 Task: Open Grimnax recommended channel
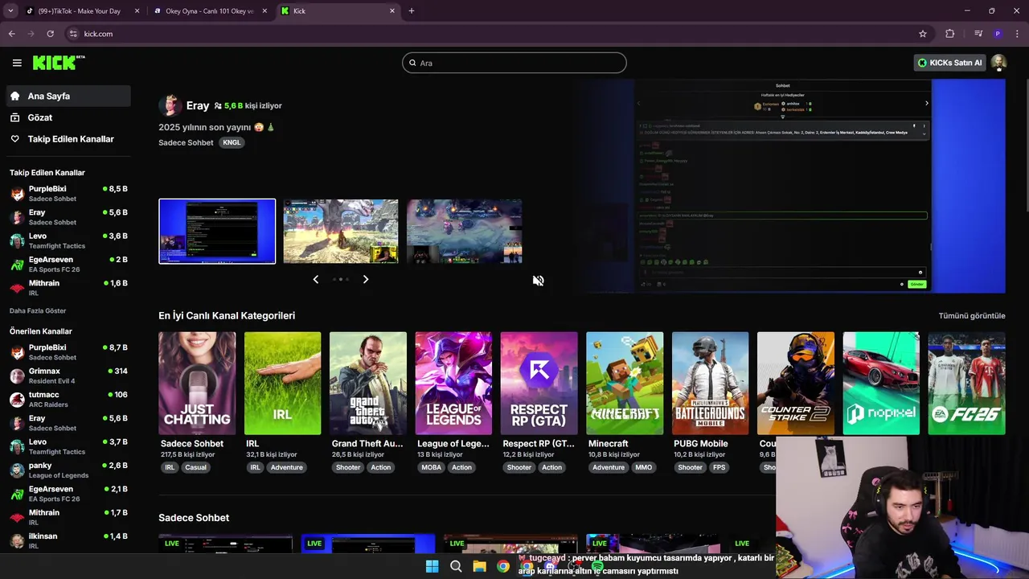tap(68, 376)
